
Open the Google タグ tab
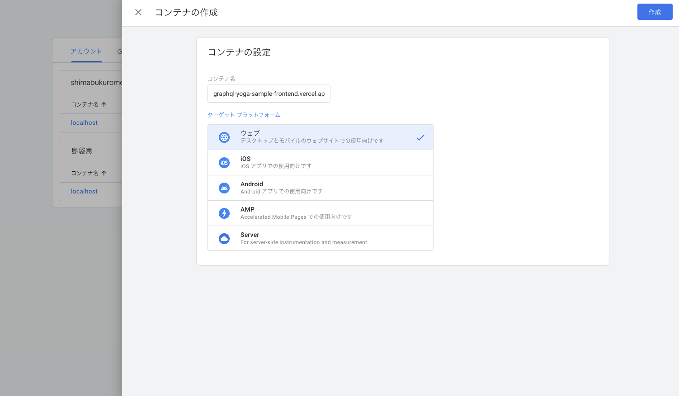pyautogui.click(x=121, y=51)
